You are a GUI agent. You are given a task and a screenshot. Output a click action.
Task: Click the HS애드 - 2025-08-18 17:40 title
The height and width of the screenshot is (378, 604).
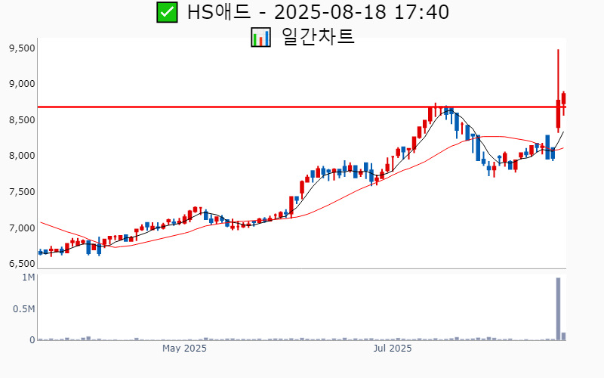[318, 12]
